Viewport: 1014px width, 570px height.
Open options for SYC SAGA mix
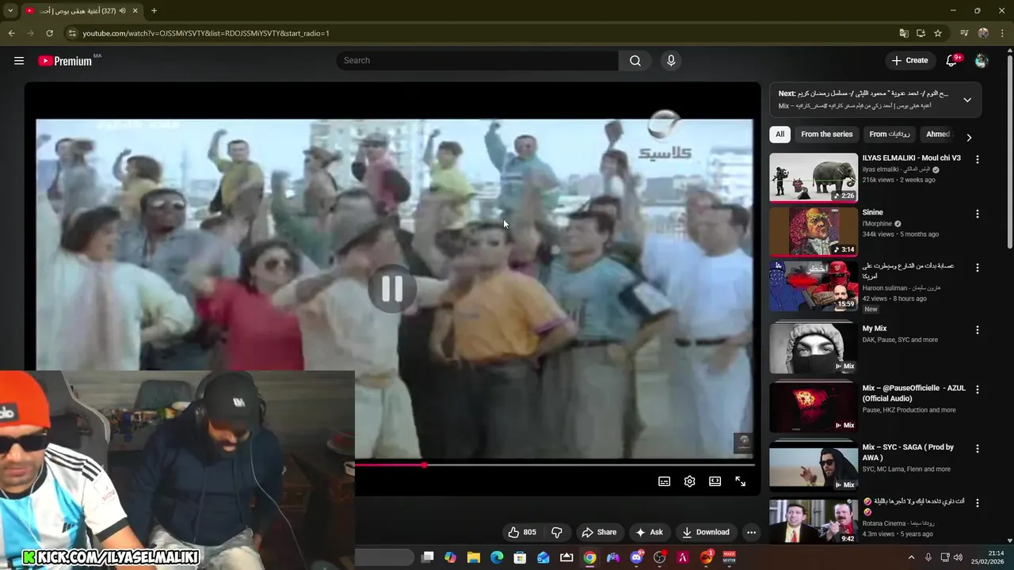coord(977,448)
